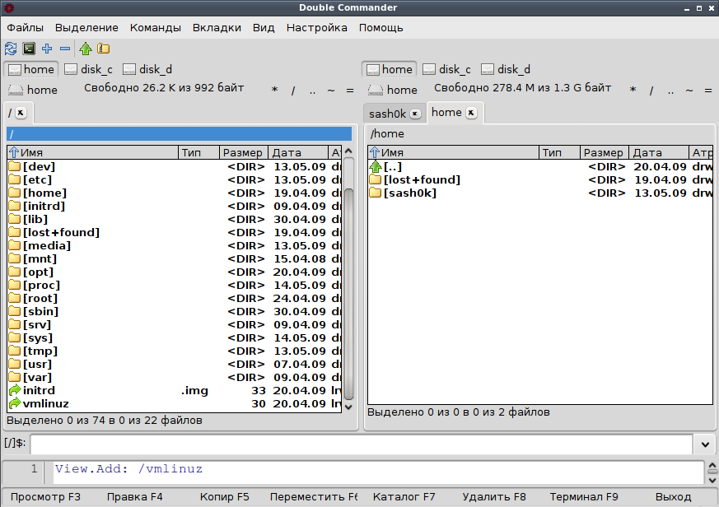
Task: Close the sash0k tab in the right panel
Action: tap(415, 114)
